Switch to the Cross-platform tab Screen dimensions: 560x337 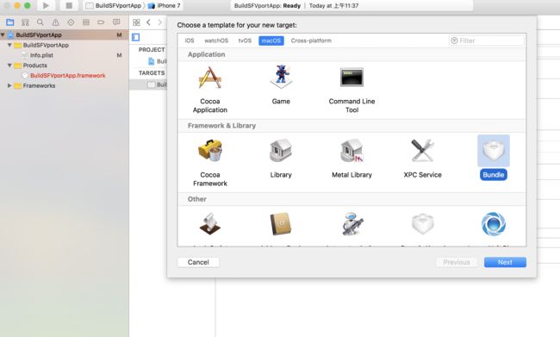tap(311, 41)
